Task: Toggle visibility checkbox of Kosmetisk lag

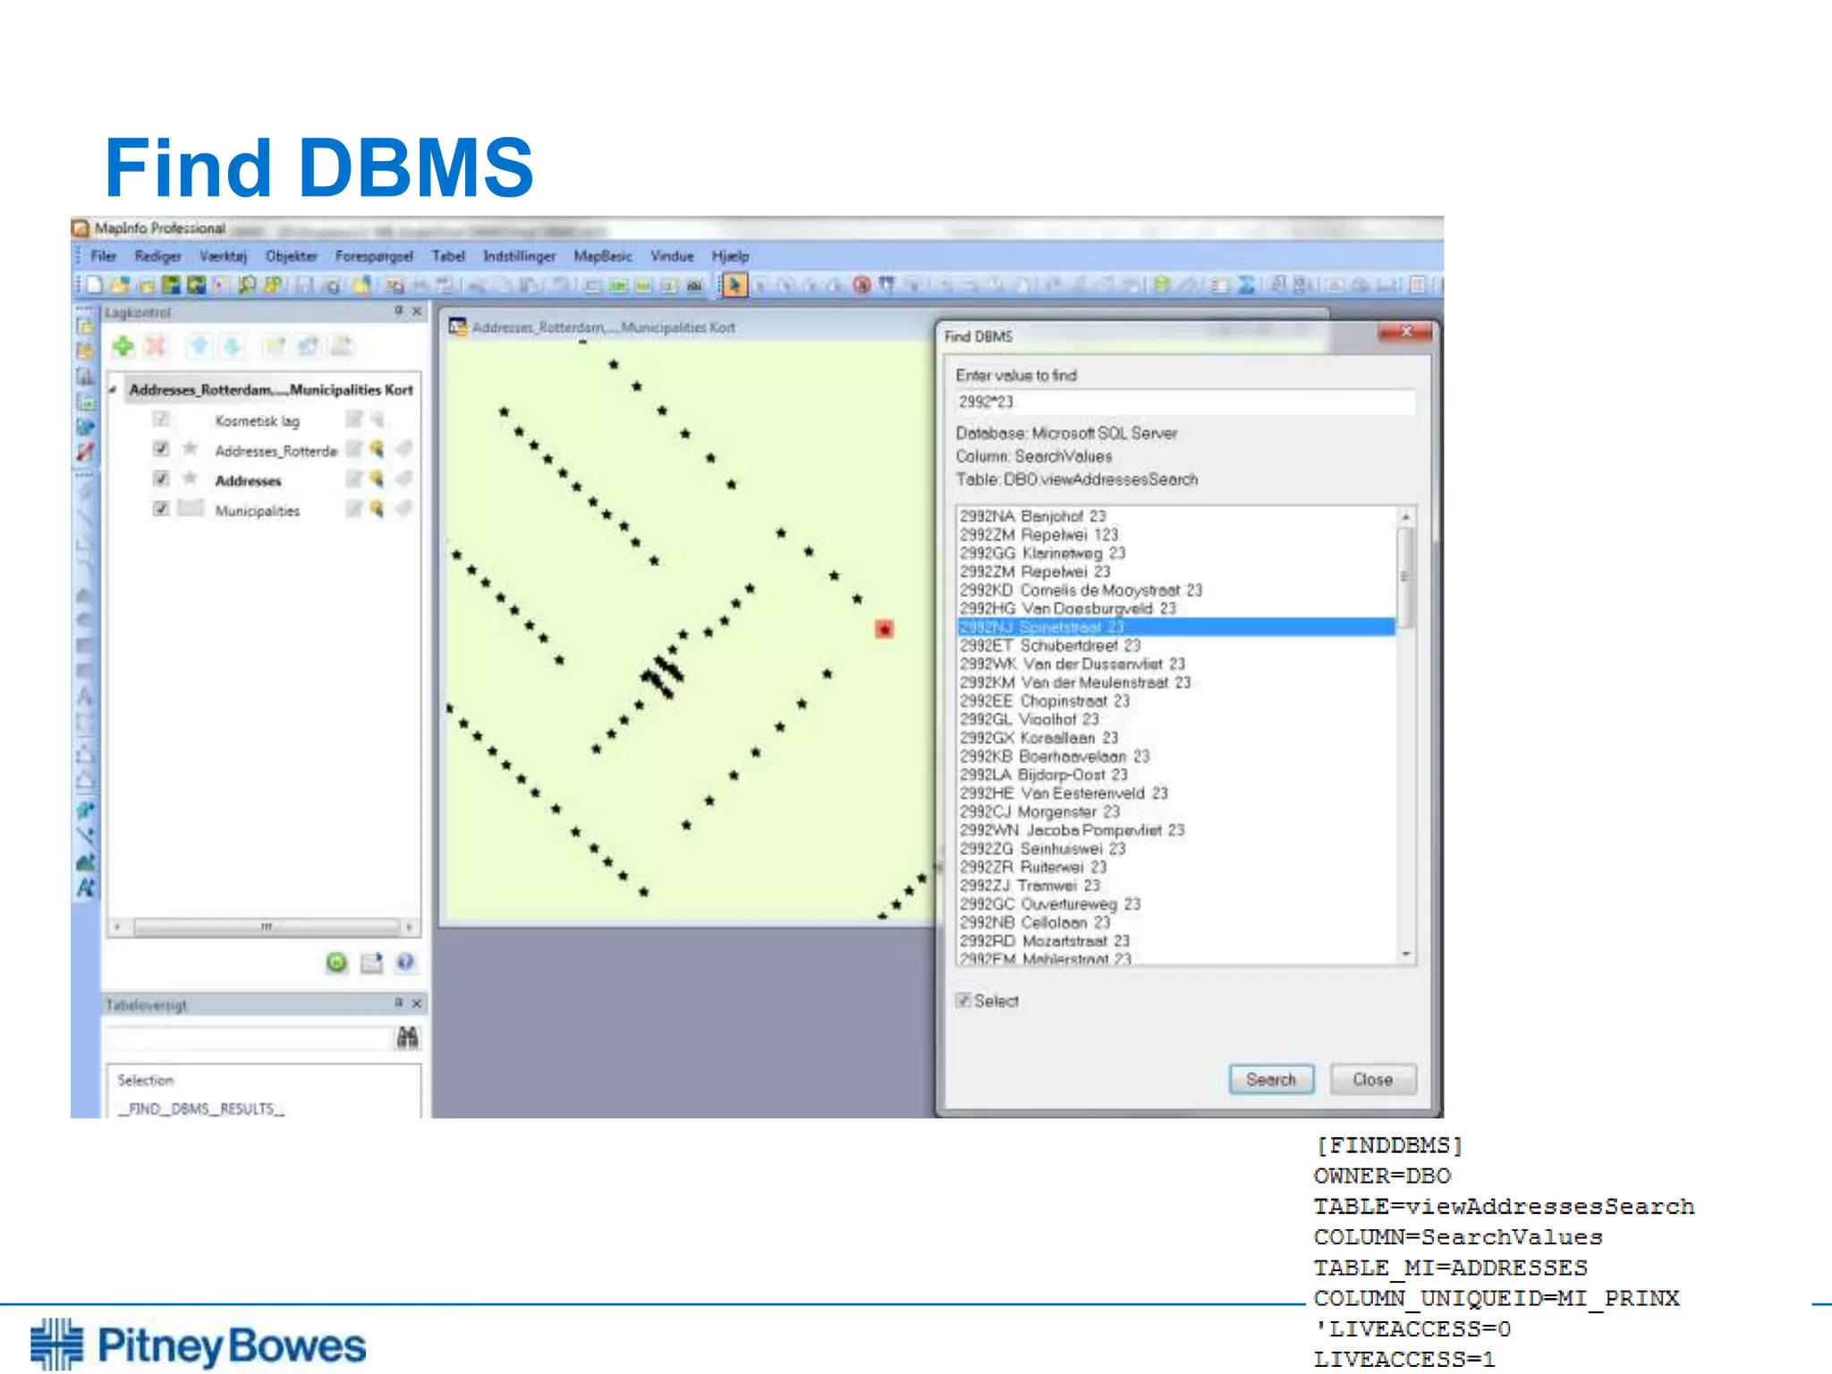Action: pyautogui.click(x=161, y=419)
